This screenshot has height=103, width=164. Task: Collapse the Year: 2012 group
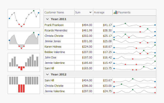point(47,74)
